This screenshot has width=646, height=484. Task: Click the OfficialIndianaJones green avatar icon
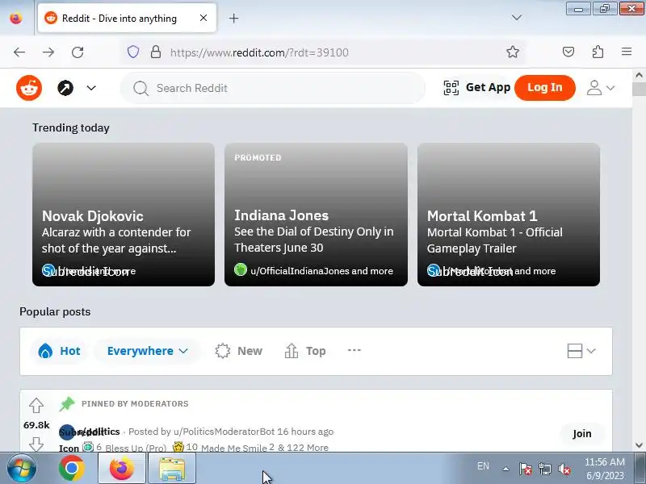point(241,269)
